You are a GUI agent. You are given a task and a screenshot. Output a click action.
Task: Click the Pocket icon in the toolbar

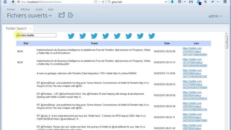[x=180, y=2]
